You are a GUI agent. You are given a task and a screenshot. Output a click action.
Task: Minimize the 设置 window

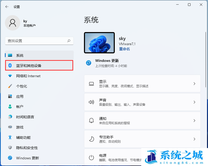coord(177,5)
